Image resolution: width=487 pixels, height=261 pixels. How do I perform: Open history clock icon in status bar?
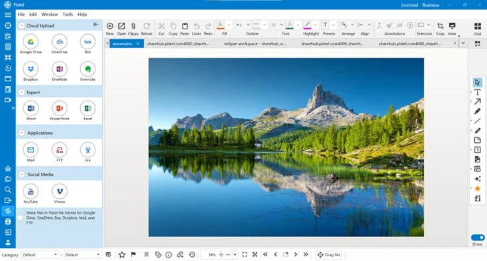click(192, 255)
